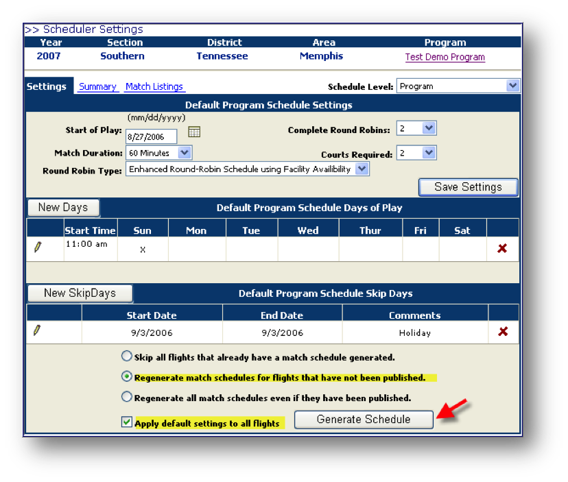Select Regenerate schedules for unpublished flights
This screenshot has width=568, height=482.
click(x=126, y=376)
